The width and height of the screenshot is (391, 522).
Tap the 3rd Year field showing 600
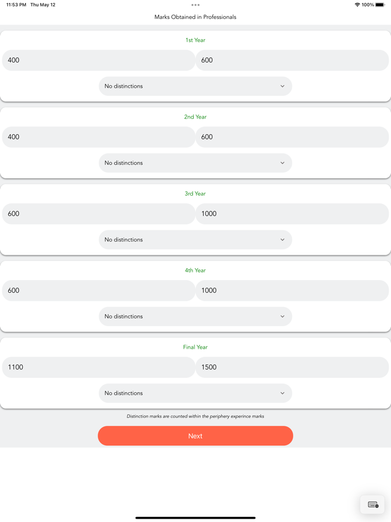98,213
